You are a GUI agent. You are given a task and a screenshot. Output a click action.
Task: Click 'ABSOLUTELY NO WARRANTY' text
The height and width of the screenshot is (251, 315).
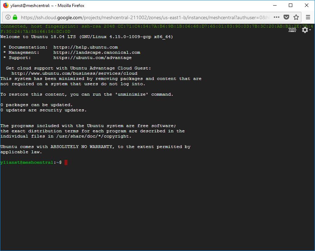81,147
